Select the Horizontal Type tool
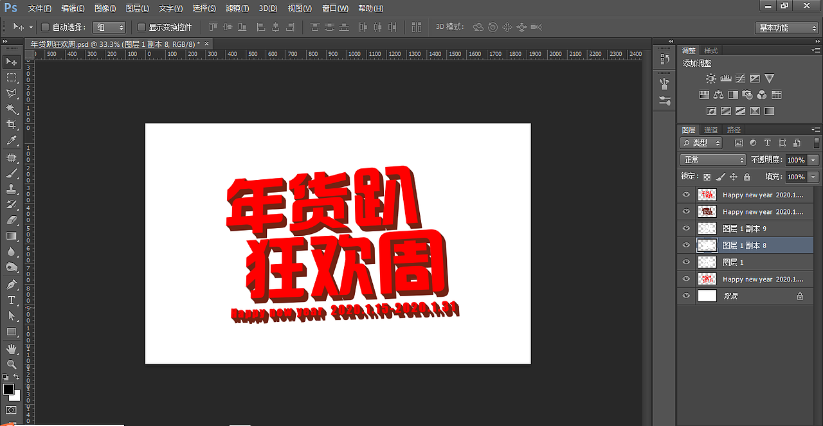823x426 pixels. click(12, 300)
